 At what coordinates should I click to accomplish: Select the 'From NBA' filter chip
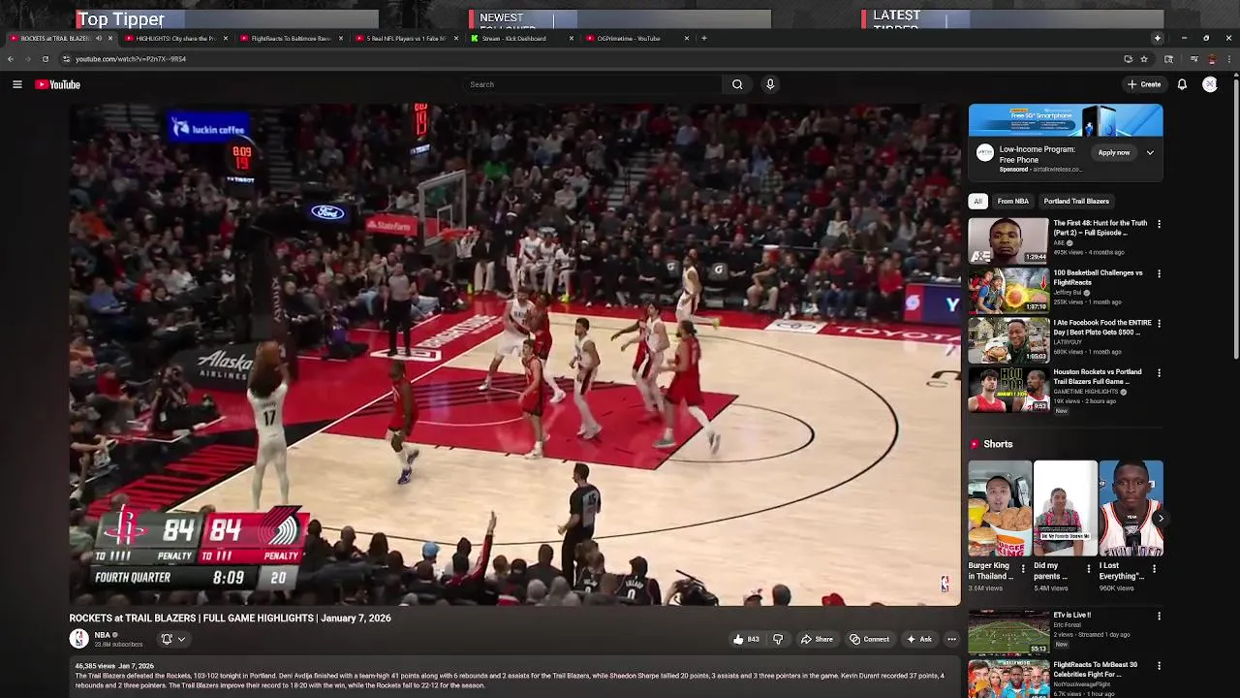pyautogui.click(x=1013, y=202)
